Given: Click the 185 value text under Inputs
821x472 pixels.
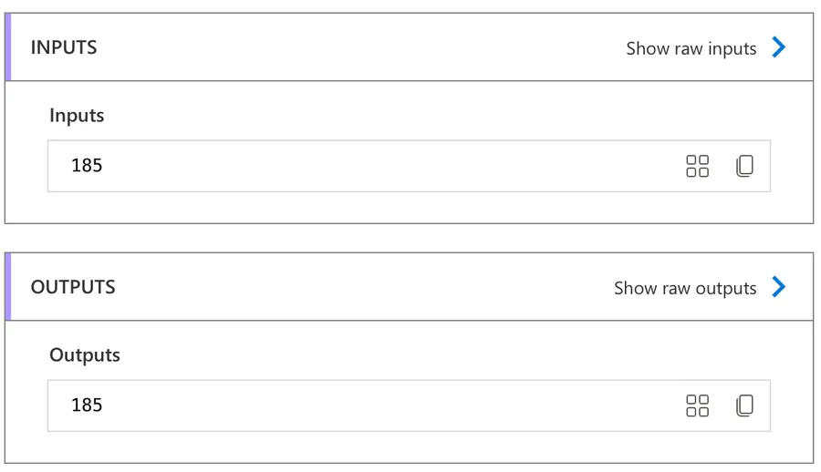Looking at the screenshot, I should click(87, 166).
